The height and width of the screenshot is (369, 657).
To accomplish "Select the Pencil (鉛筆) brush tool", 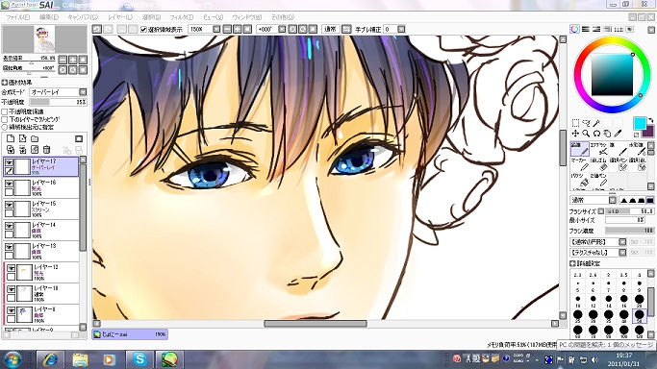I will tap(579, 149).
